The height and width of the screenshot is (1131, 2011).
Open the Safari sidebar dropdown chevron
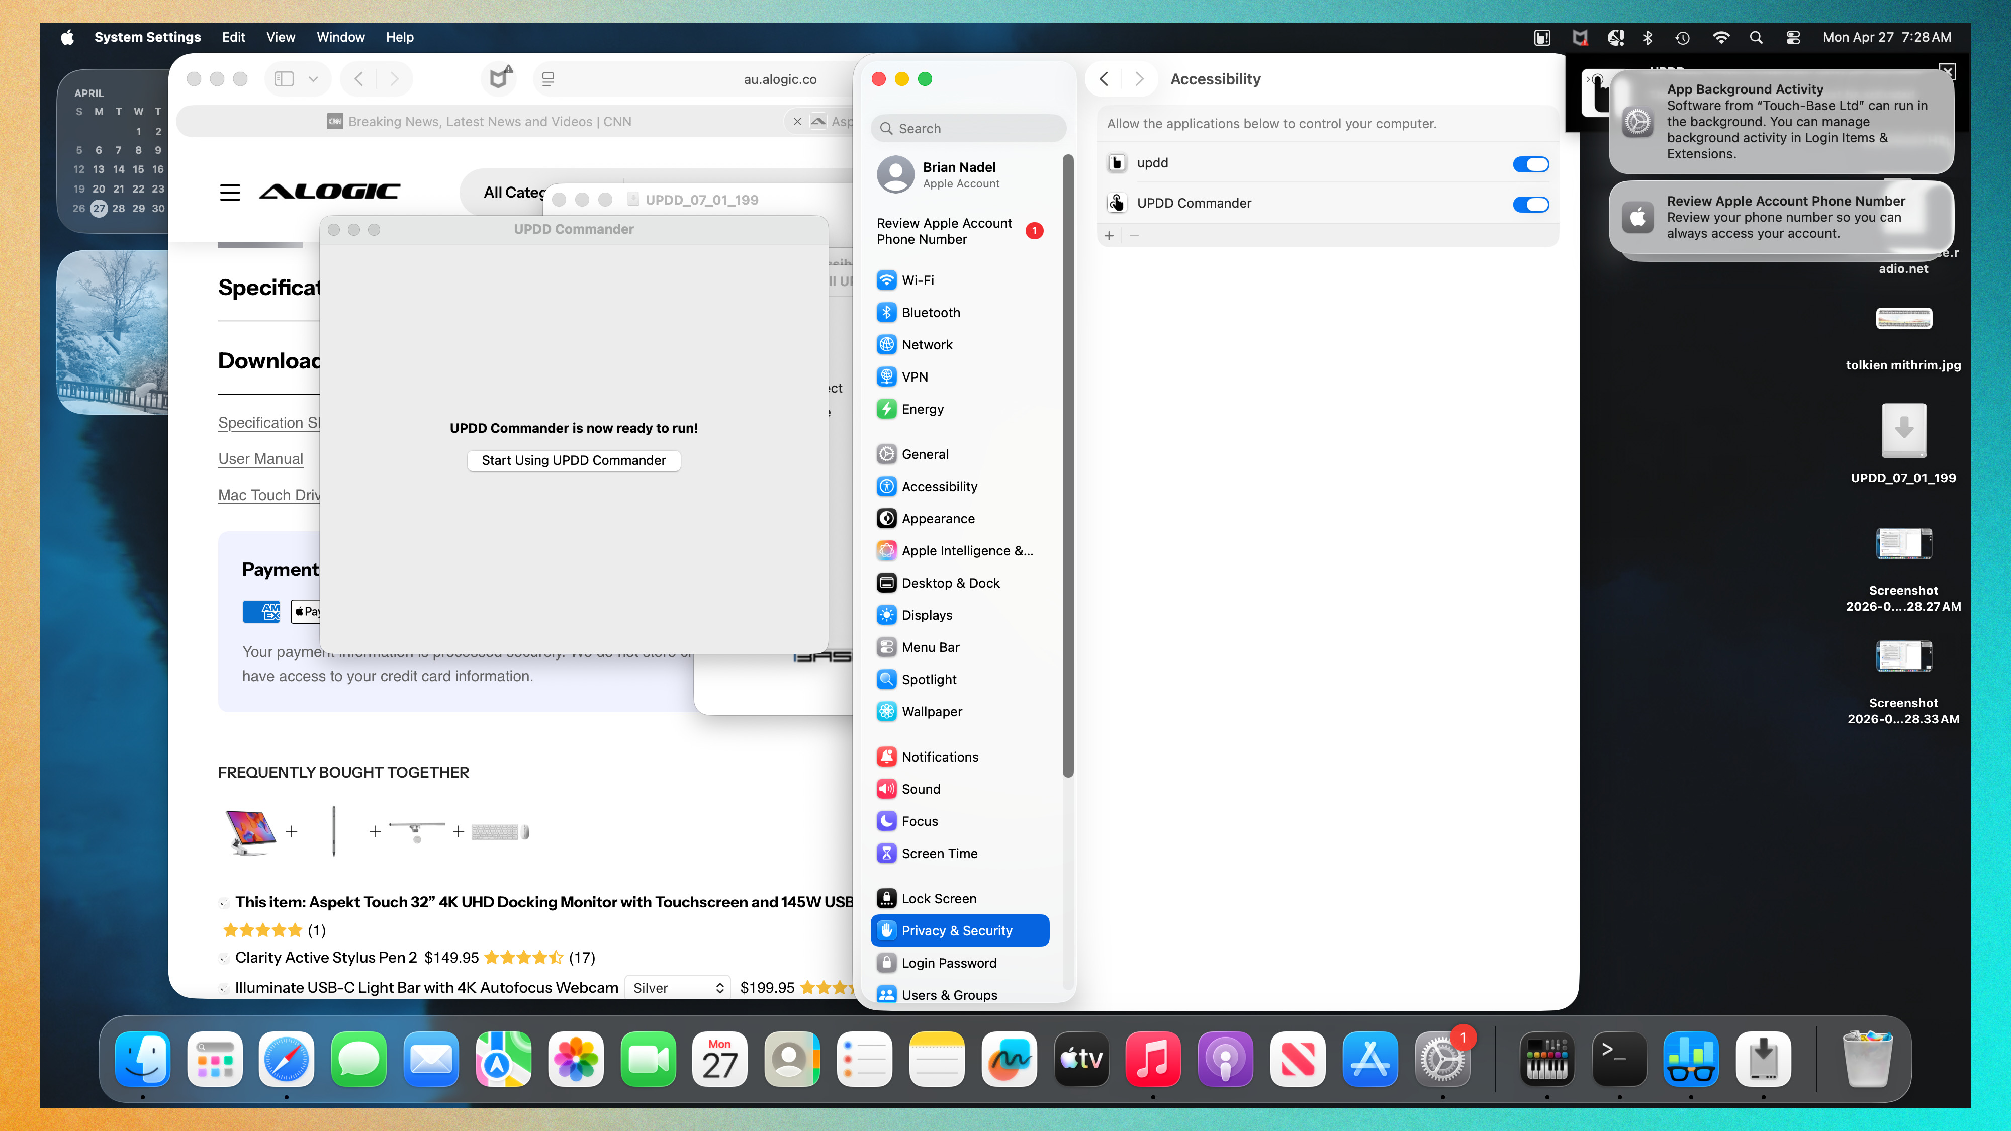313,79
